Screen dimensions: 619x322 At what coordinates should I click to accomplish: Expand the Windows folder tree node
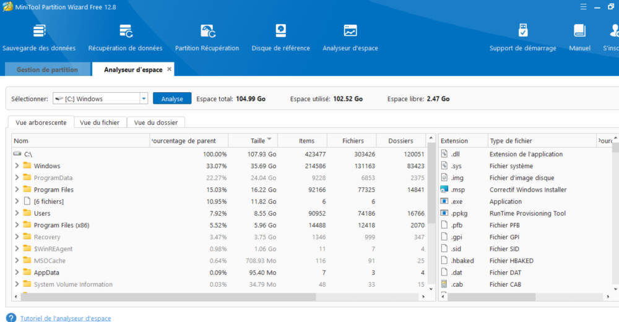pyautogui.click(x=17, y=166)
